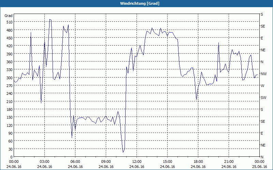Click the 09:00 time axis label

pyautogui.click(x=106, y=162)
